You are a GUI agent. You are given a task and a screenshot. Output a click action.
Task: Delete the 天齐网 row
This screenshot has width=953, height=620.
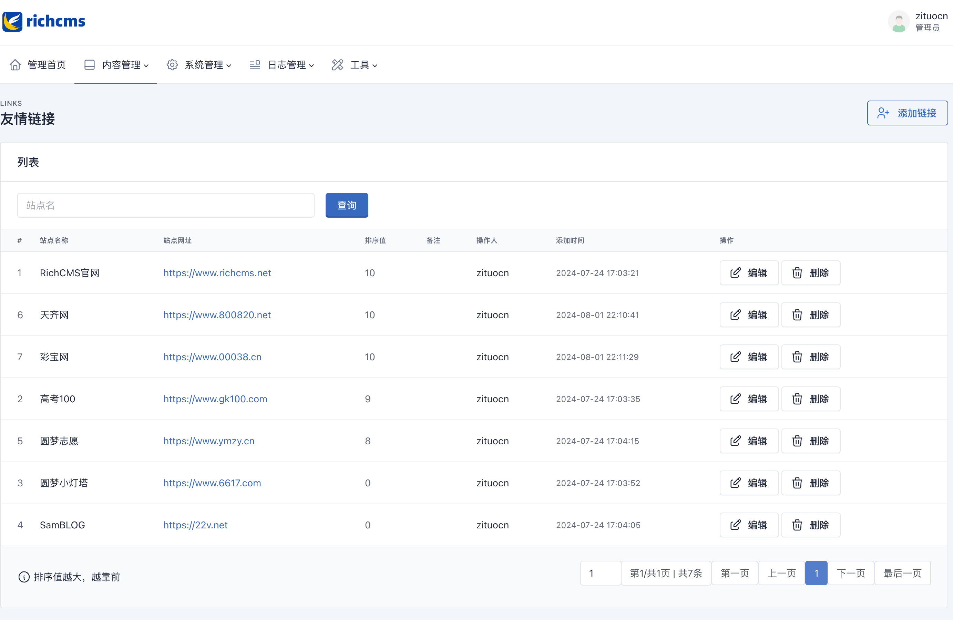[811, 315]
